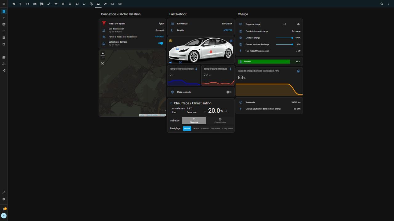Open notifications bell in sidebar

(4, 209)
